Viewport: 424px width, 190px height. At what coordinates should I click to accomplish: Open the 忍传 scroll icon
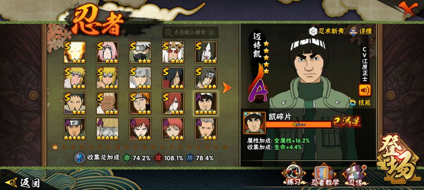(356, 175)
